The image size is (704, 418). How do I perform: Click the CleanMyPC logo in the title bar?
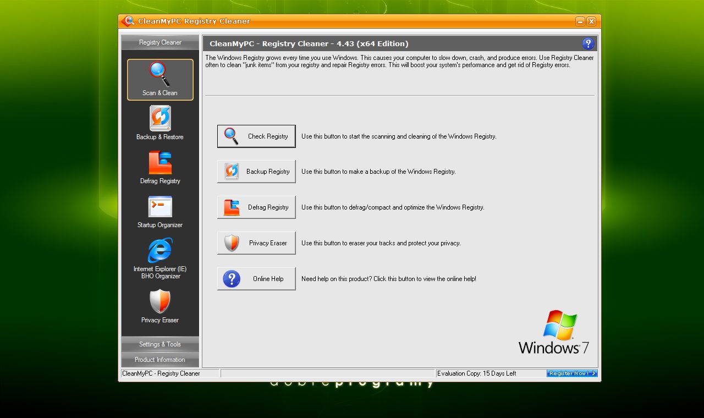pos(128,21)
